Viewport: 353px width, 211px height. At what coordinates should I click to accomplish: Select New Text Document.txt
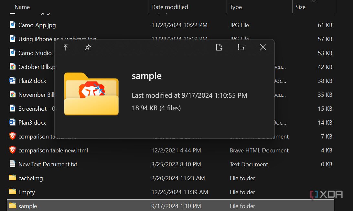coord(48,164)
